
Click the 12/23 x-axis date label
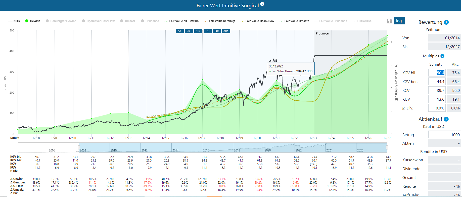pyautogui.click(x=313, y=138)
